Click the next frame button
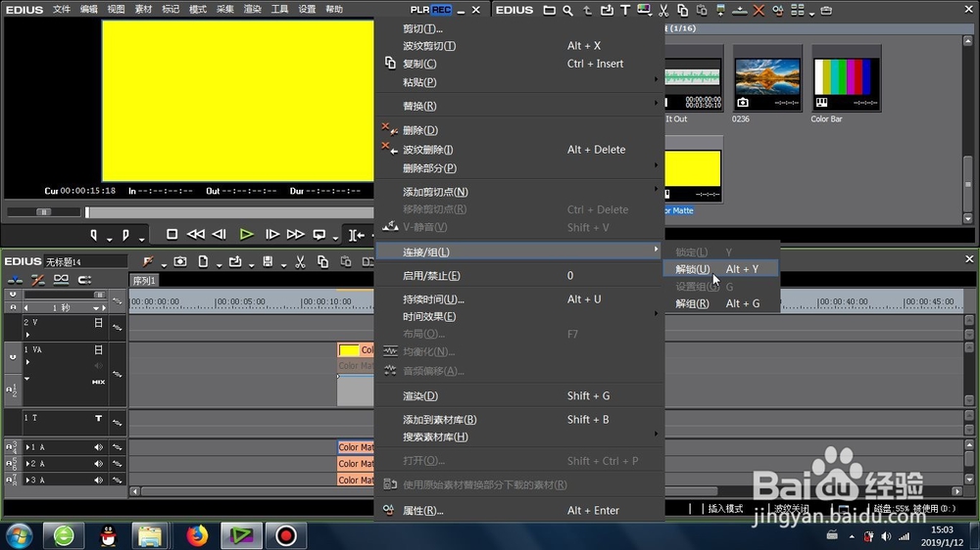The height and width of the screenshot is (550, 980). click(x=272, y=234)
